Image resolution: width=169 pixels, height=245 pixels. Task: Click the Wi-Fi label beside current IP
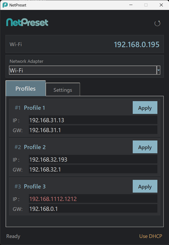point(16,44)
